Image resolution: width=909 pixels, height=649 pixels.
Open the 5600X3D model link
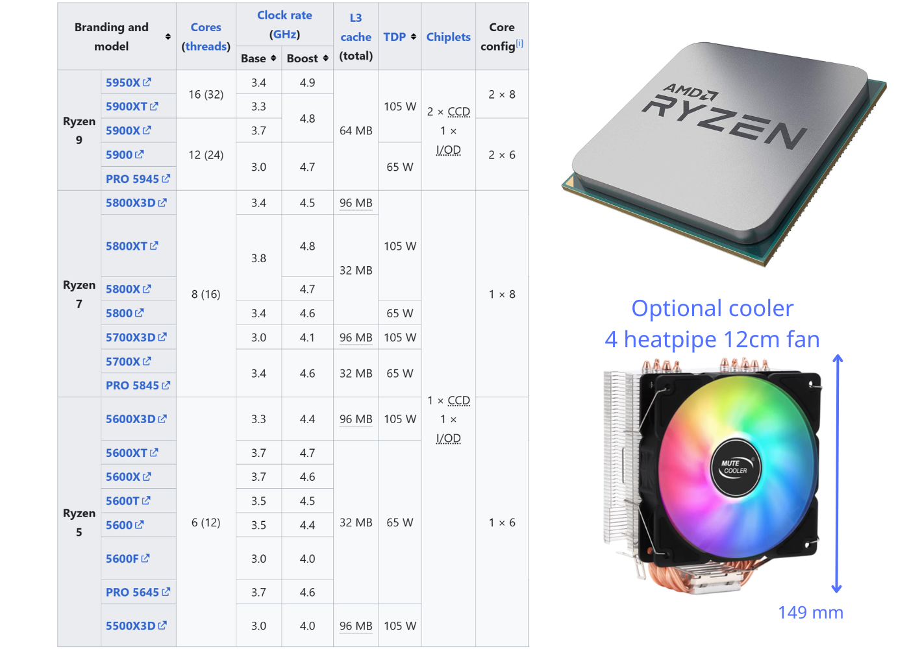(x=136, y=419)
